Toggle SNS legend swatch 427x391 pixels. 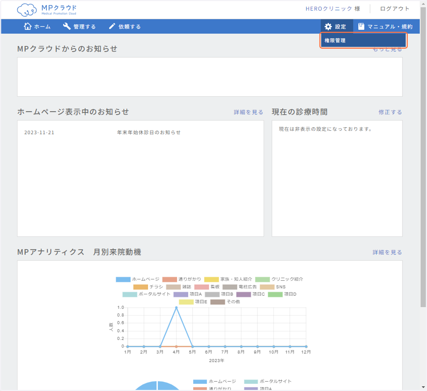(267, 287)
